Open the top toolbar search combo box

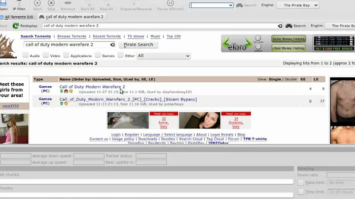211,5
